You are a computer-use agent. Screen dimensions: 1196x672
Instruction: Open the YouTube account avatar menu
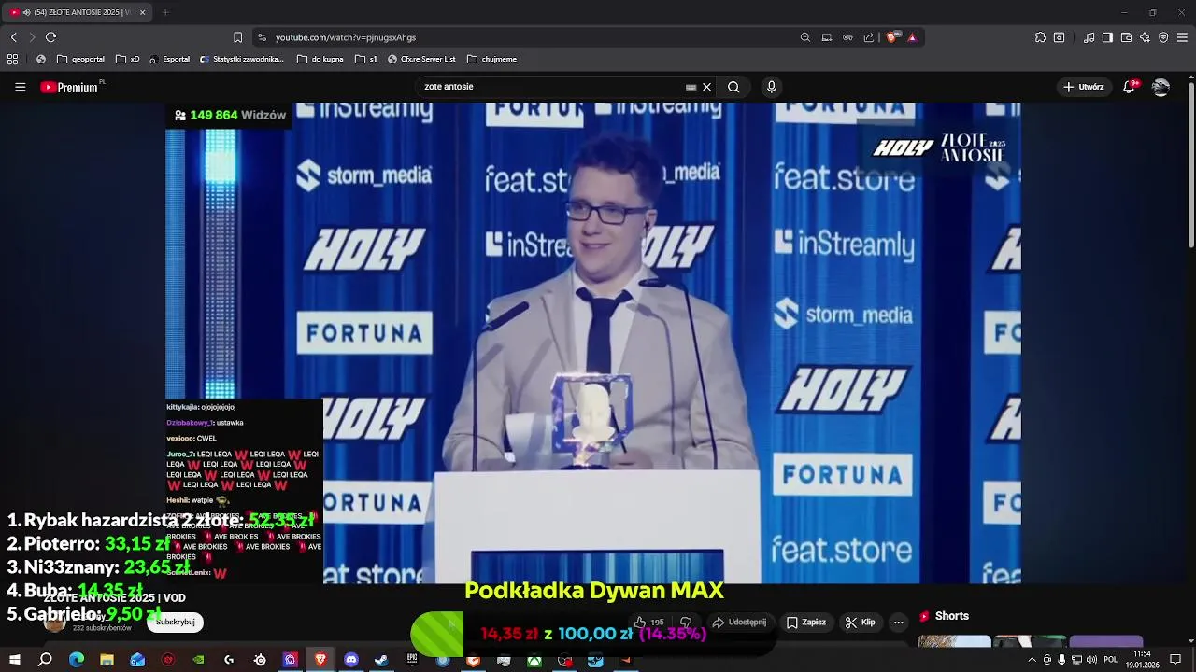(1160, 87)
